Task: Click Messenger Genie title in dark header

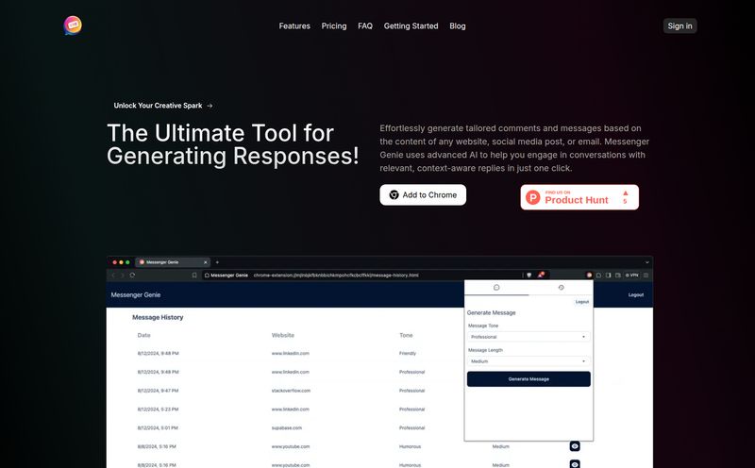Action: 136,294
